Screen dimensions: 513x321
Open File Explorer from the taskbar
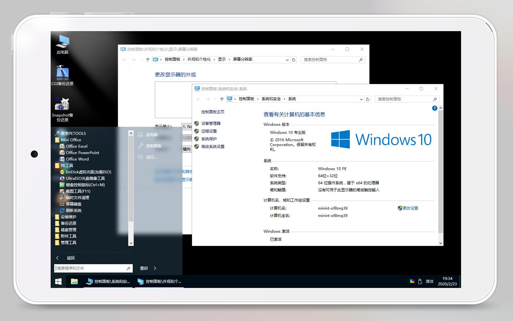74,281
